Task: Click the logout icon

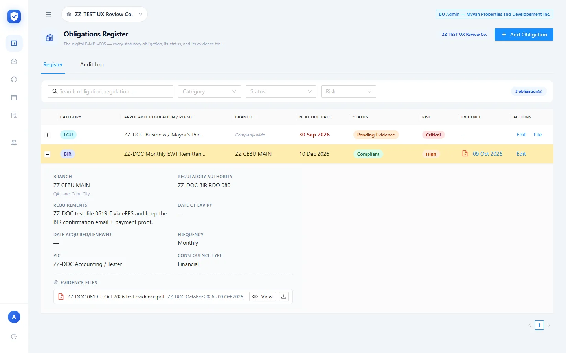Action: (x=14, y=337)
